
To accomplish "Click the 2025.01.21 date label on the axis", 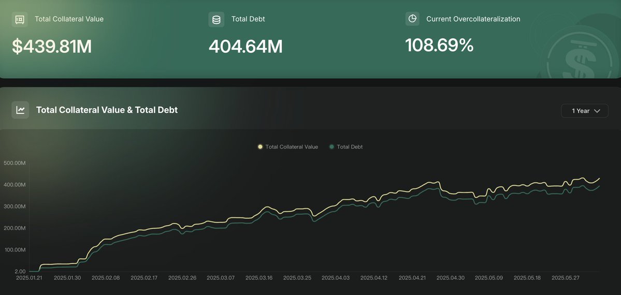I will point(30,278).
